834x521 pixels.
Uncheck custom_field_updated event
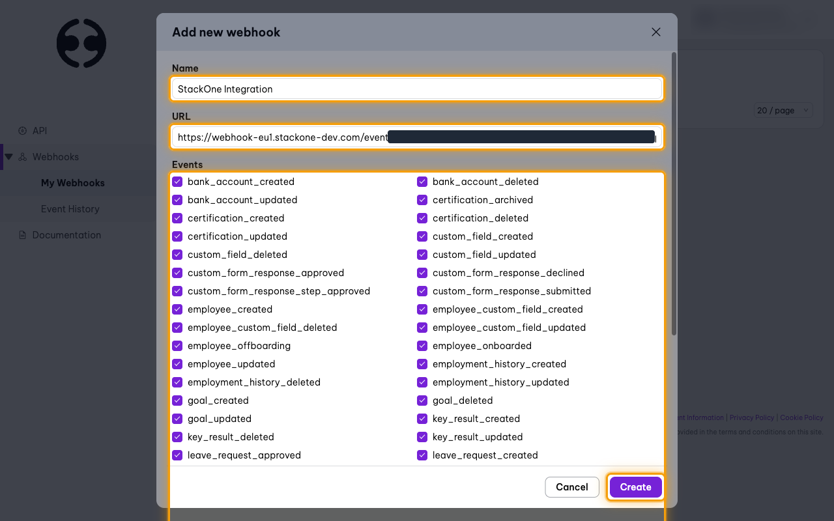pyautogui.click(x=422, y=255)
